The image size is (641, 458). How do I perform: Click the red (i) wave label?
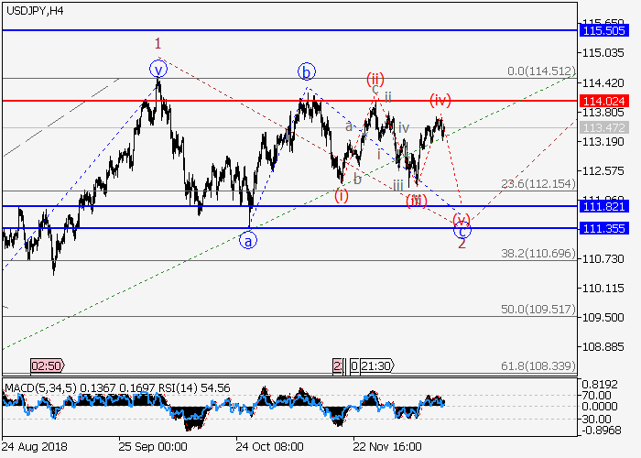[x=341, y=195]
